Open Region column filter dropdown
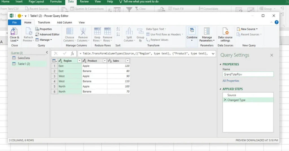The height and width of the screenshot is (151, 289). coord(79,61)
